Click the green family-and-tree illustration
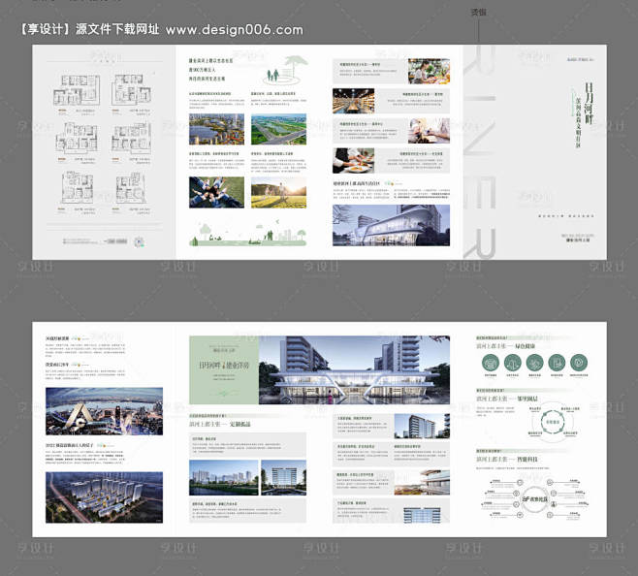638x576 pixels. pyautogui.click(x=285, y=71)
